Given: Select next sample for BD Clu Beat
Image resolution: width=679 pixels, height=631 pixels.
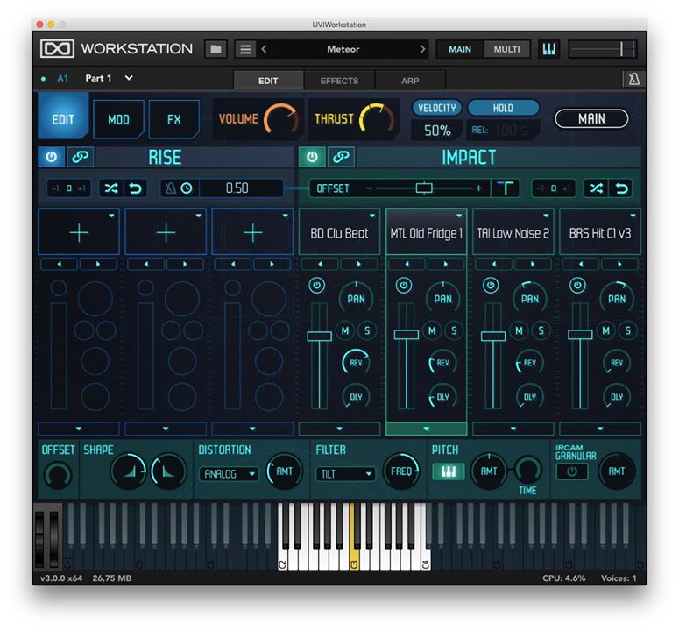Looking at the screenshot, I should (359, 264).
